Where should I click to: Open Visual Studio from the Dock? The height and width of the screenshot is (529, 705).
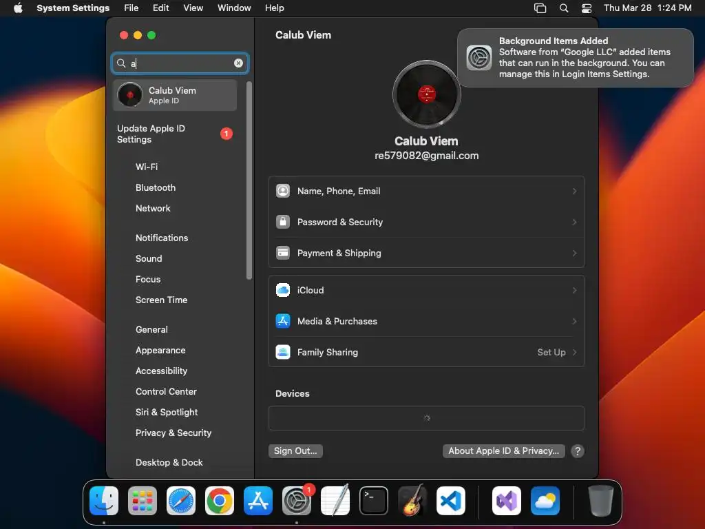point(507,501)
